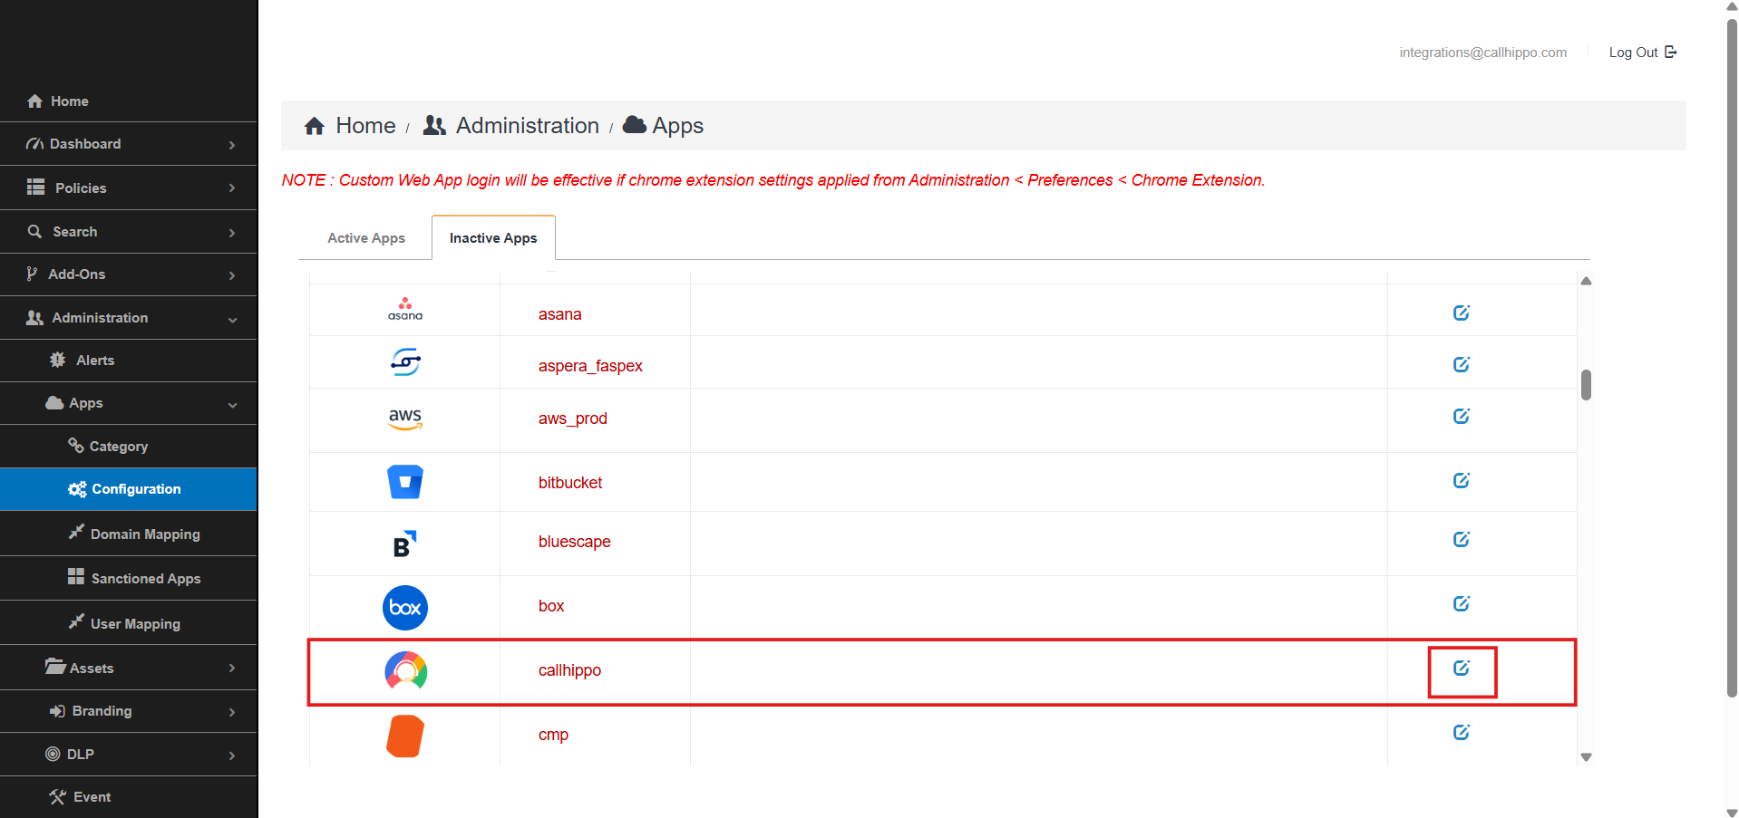Click the bluescape app name

tap(575, 542)
